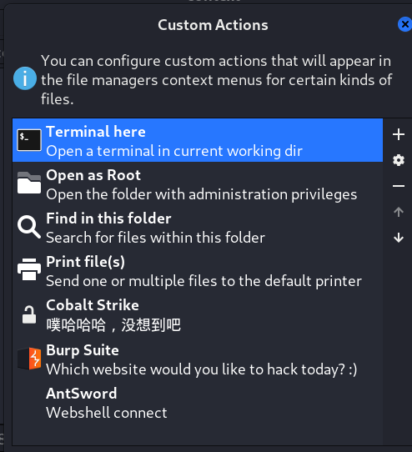The image size is (412, 452).
Task: Click the magnifier icon of Find in folder
Action: coord(29,227)
